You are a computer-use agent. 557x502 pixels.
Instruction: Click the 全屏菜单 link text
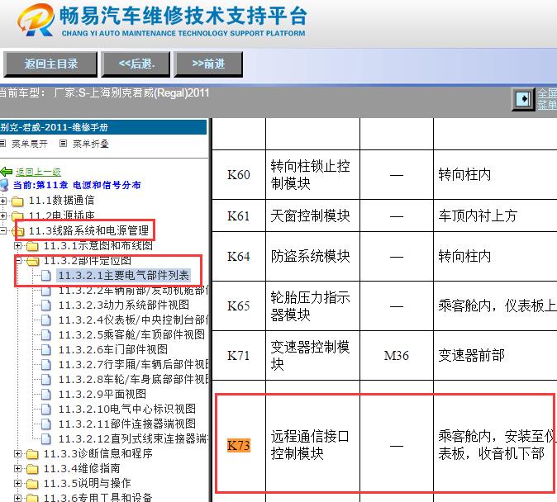547,99
